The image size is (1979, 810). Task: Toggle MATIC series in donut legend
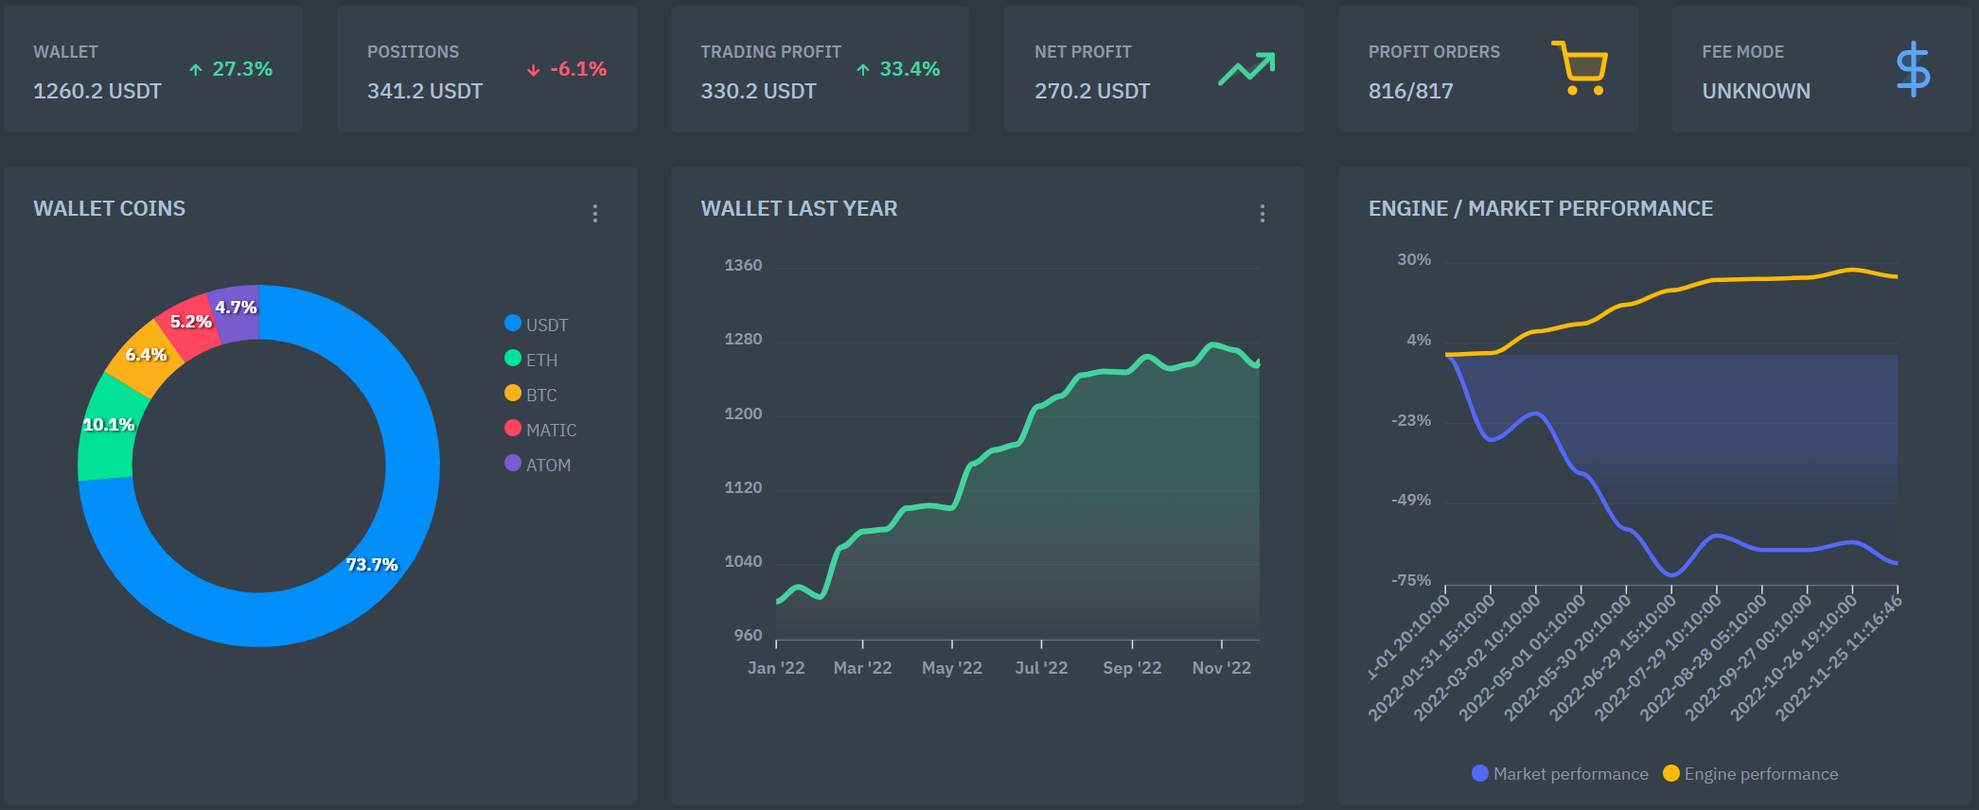click(540, 430)
